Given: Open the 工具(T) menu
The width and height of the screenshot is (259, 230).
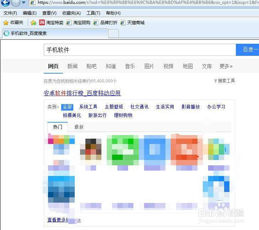Looking at the screenshot, I should [x=93, y=13].
